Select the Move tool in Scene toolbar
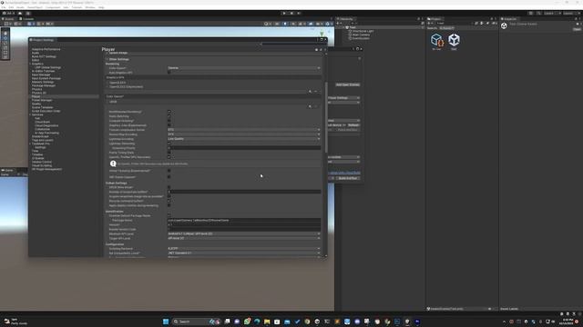This screenshot has height=327, width=583. pyautogui.click(x=5, y=38)
